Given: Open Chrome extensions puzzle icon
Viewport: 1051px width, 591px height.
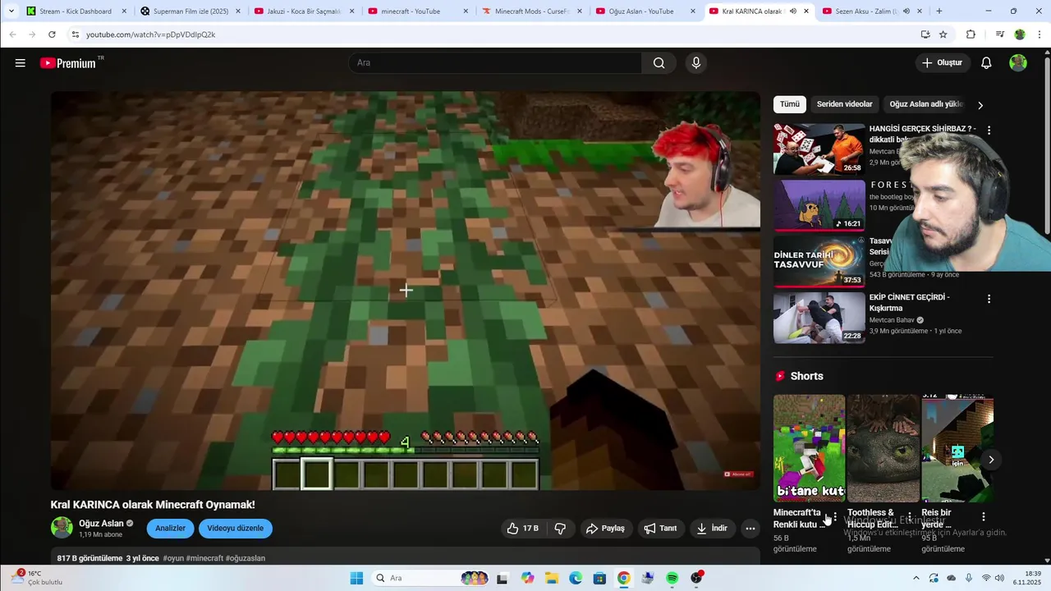Looking at the screenshot, I should 971,34.
